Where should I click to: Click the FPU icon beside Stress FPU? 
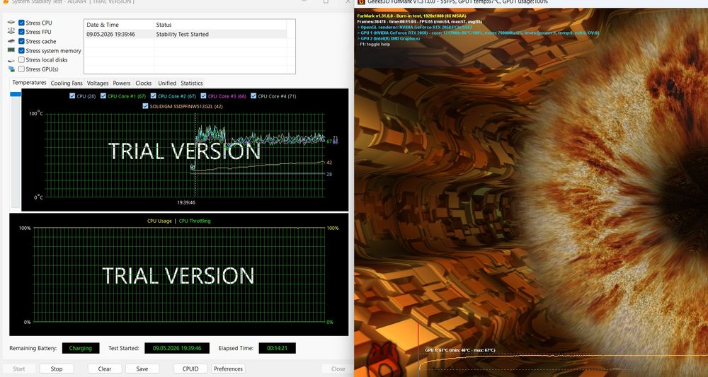(x=11, y=32)
